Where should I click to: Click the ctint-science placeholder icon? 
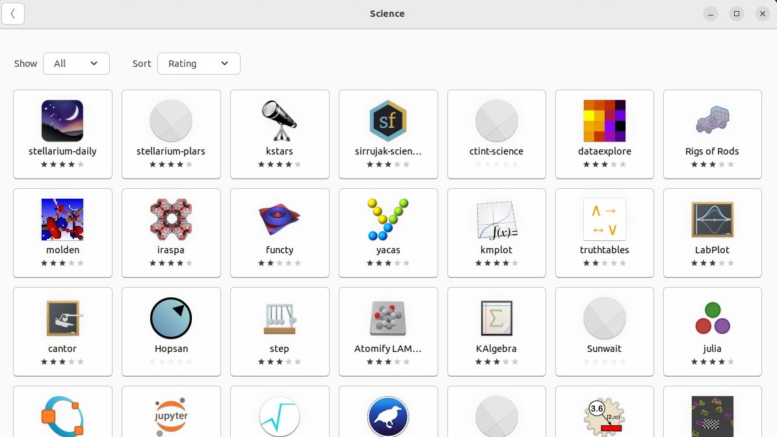[497, 121]
